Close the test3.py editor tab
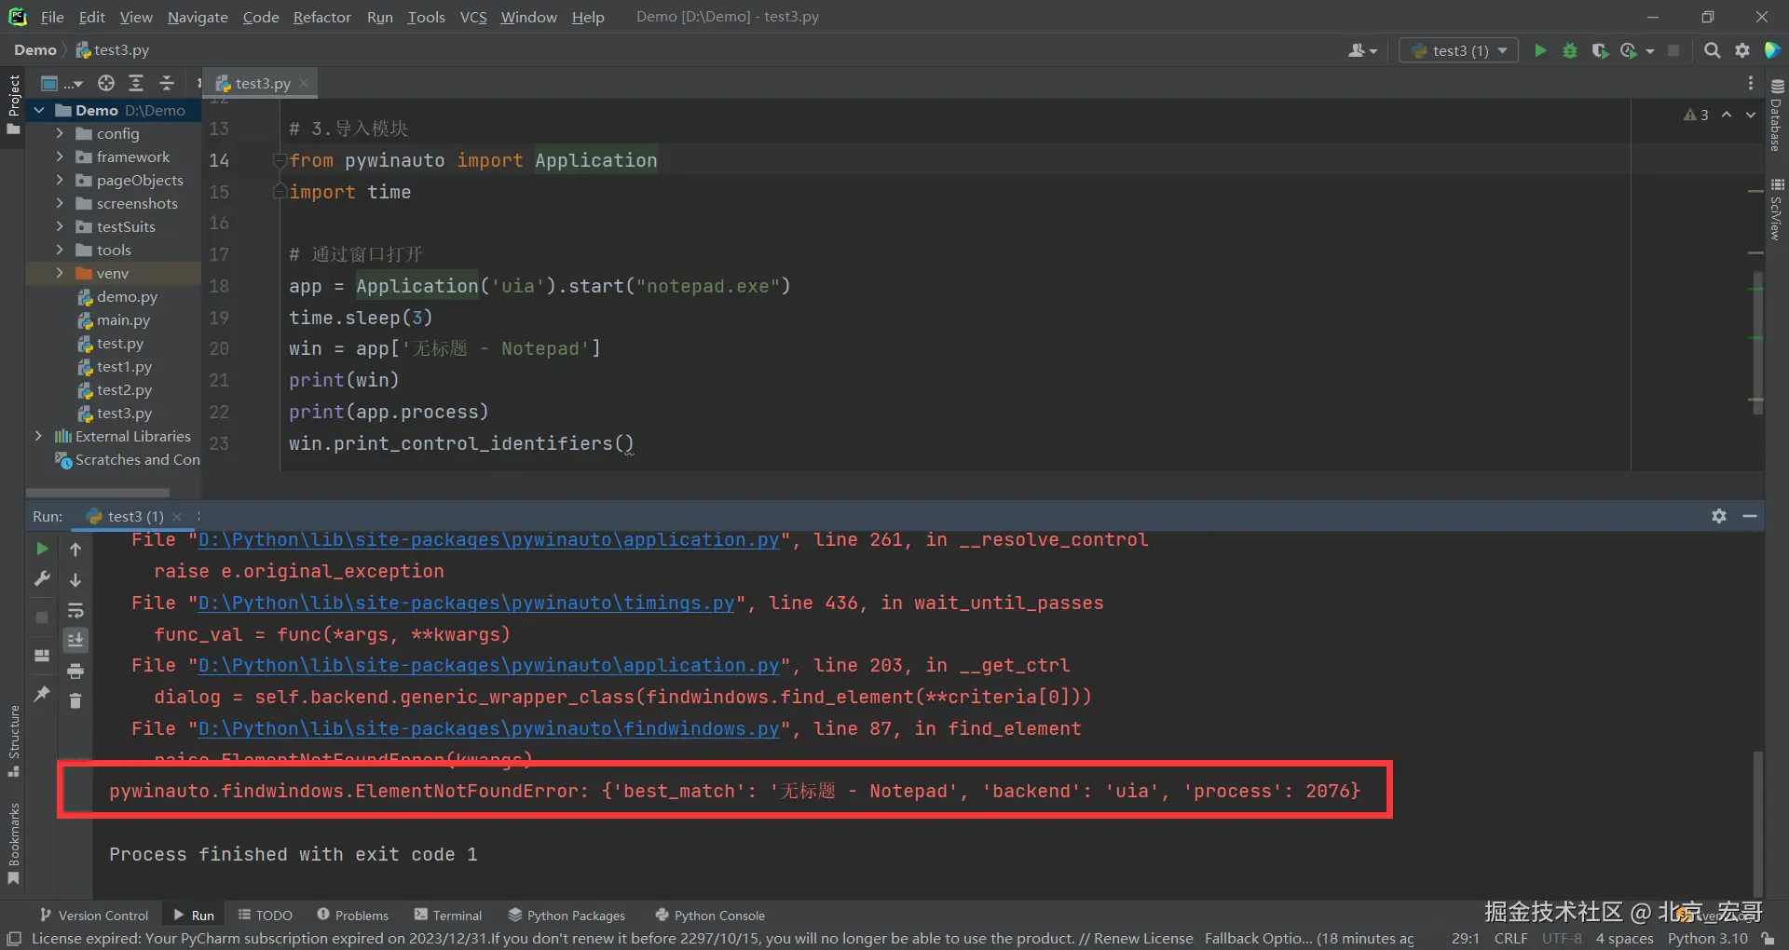The image size is (1789, 950). click(304, 83)
